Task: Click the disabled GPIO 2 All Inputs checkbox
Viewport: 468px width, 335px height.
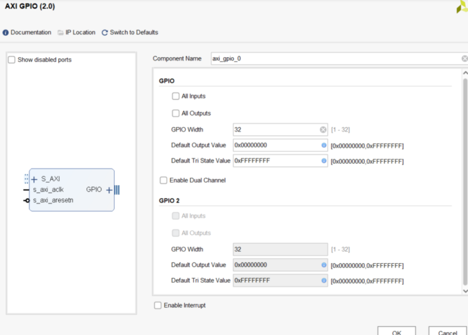Action: pyautogui.click(x=175, y=216)
